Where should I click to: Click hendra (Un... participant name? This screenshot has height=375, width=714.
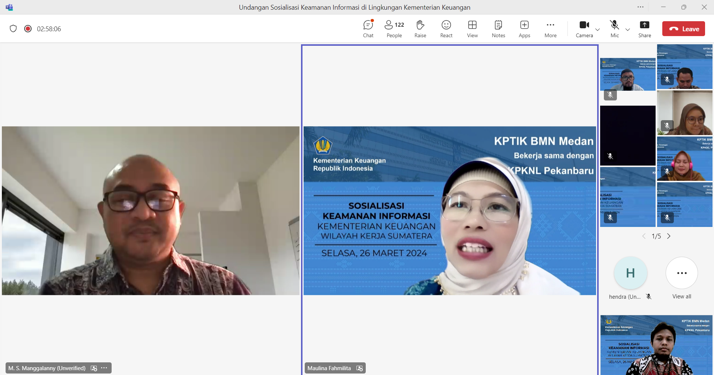625,297
